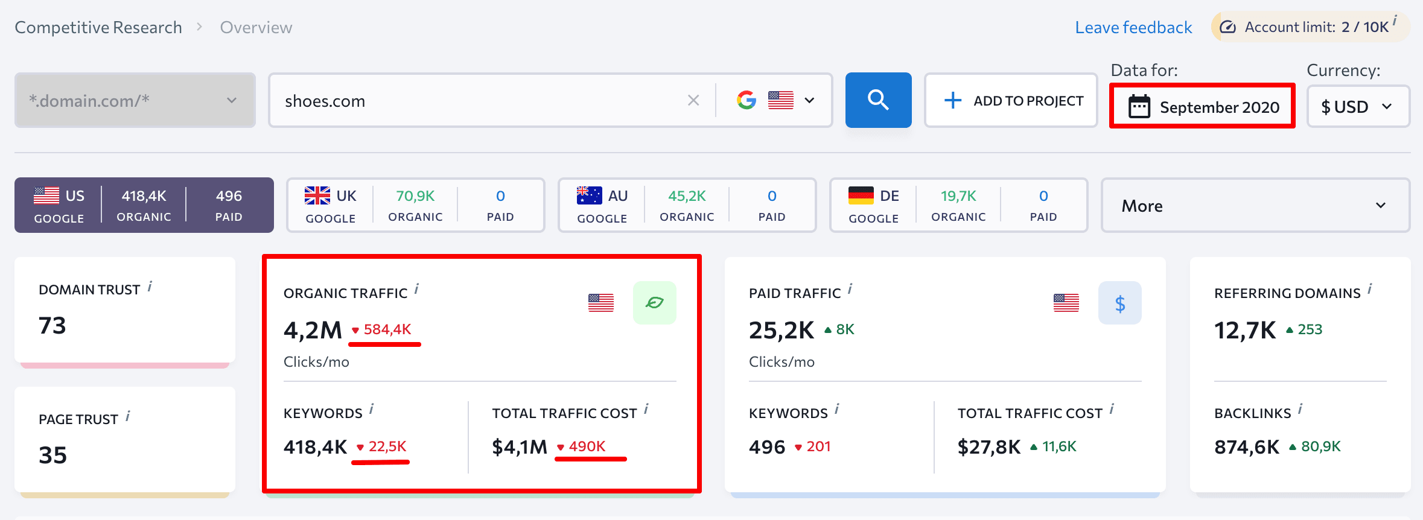Screen dimensions: 1423x520
Task: Click the US flag in Organic Traffic card
Action: tap(601, 303)
